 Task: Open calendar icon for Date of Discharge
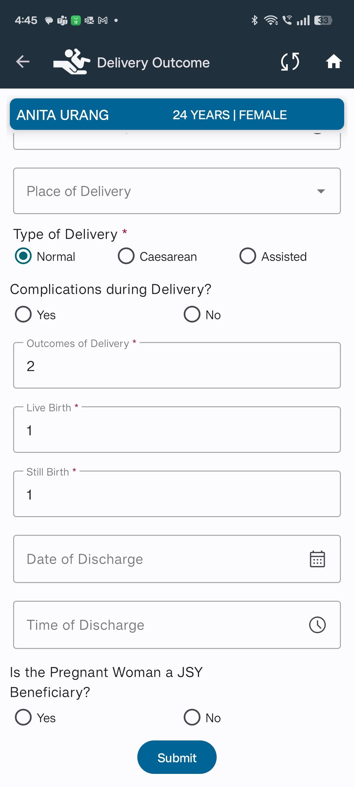coord(317,559)
